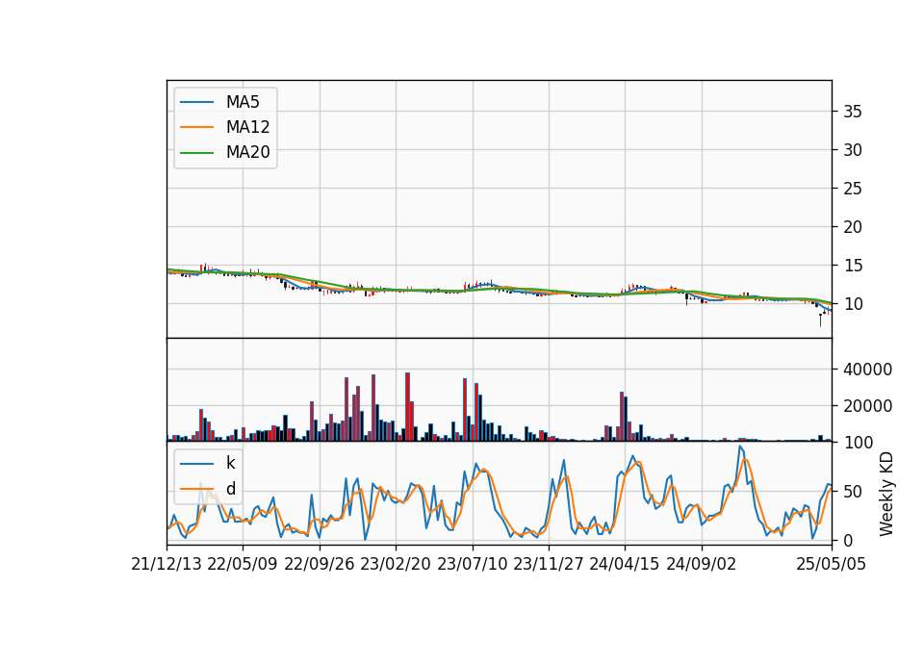Click the price axis value 35

pyautogui.click(x=852, y=112)
